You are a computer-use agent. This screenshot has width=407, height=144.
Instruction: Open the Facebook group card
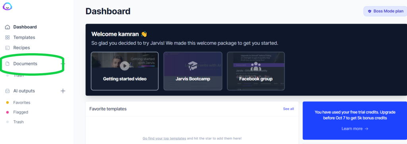coord(256,71)
